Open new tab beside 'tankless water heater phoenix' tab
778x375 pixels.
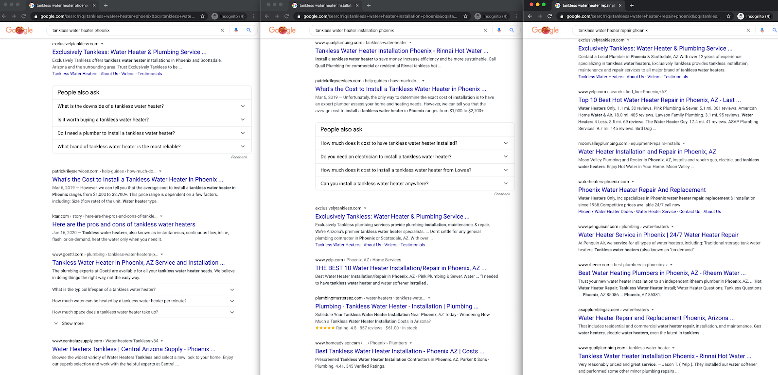106,5
